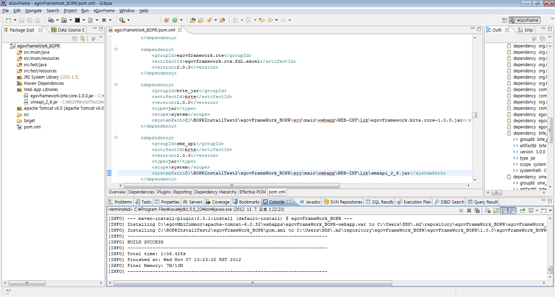Click Last Edit Location arrow in toolbar
The image size is (555, 297).
coord(262,20)
